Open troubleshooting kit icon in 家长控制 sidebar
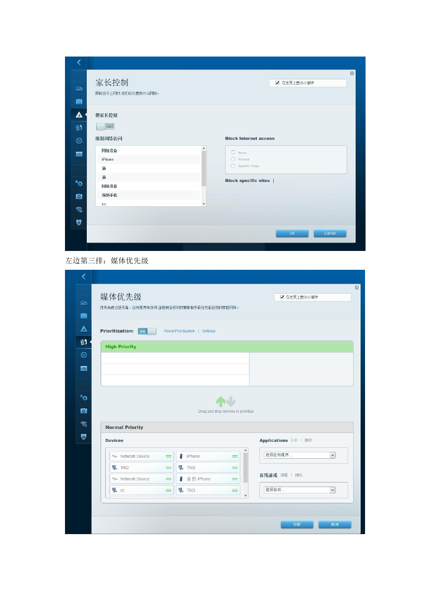This screenshot has height=609, width=431. (79, 196)
